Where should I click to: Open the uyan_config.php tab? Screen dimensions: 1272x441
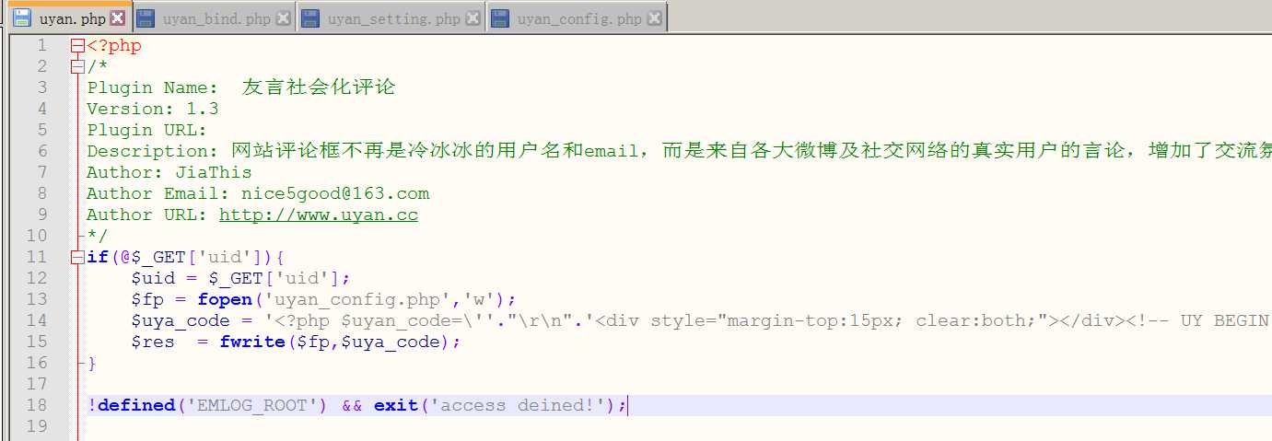(578, 18)
